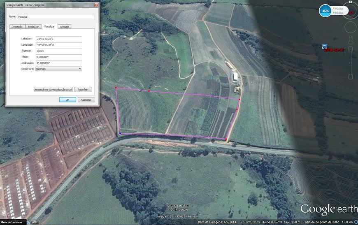Screen dimensions: 358x225
Task: Click the Cancelar button
Action: (x=86, y=100)
